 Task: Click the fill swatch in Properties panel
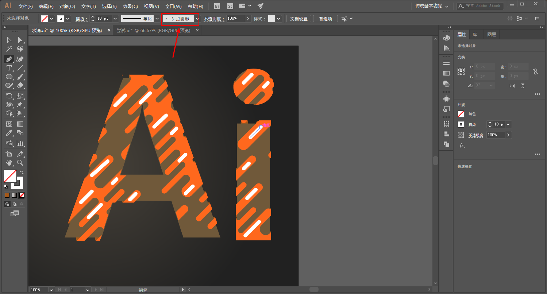point(461,114)
